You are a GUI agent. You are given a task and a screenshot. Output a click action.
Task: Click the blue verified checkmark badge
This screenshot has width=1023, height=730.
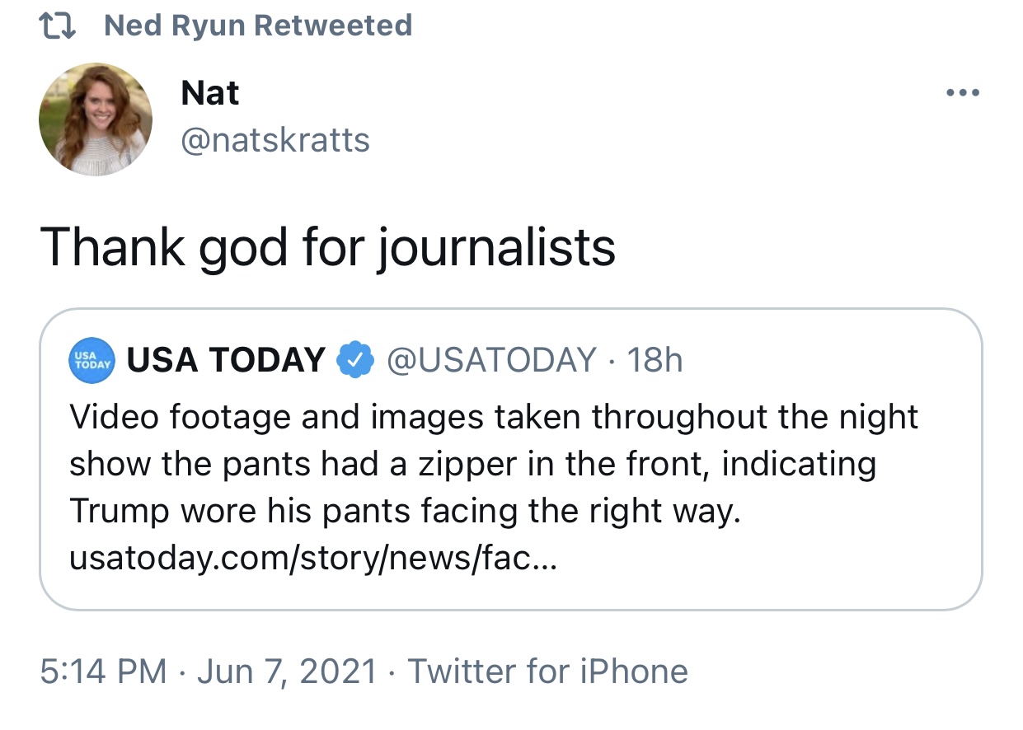click(x=356, y=360)
